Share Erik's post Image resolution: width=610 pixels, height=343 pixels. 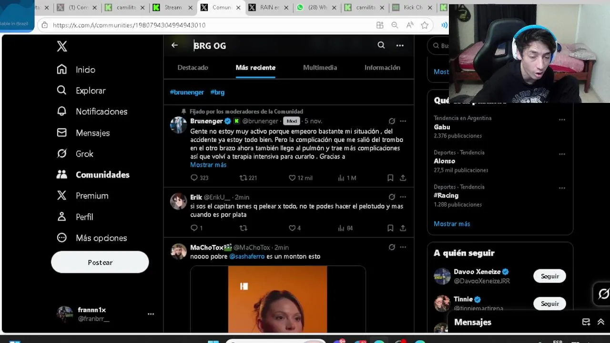[x=403, y=228]
